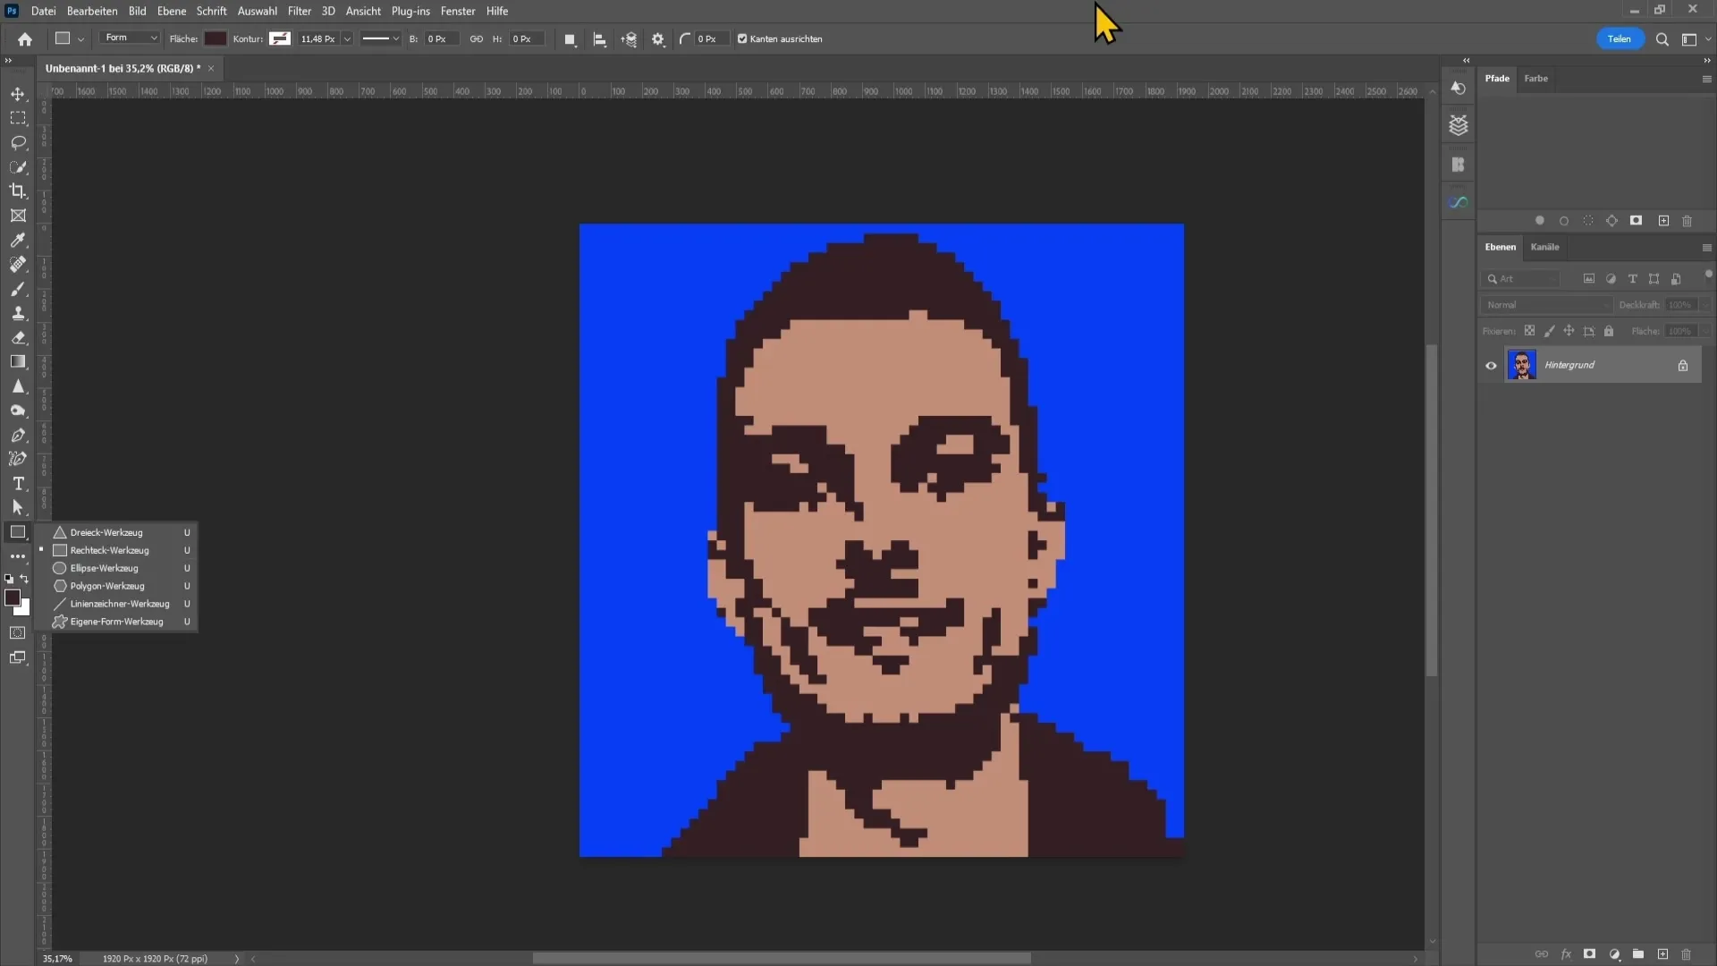Click the Text tool icon

(18, 484)
